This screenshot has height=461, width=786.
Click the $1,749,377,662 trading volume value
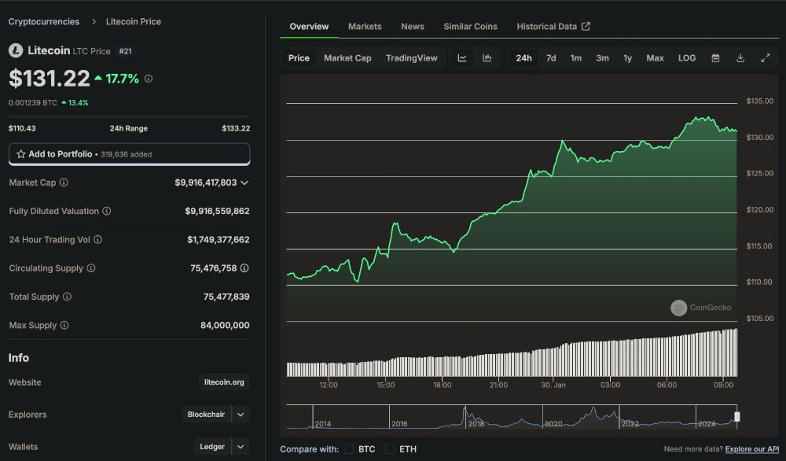(x=218, y=240)
